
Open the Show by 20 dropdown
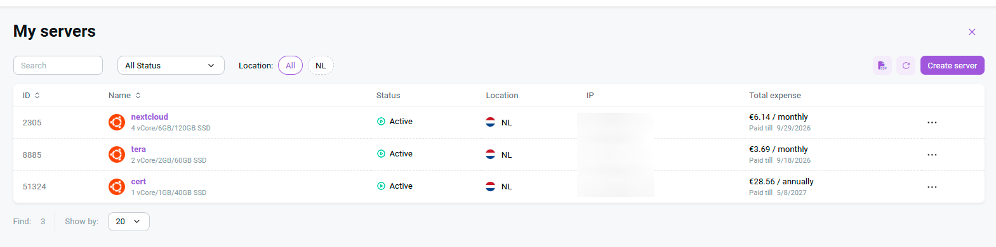pyautogui.click(x=129, y=222)
